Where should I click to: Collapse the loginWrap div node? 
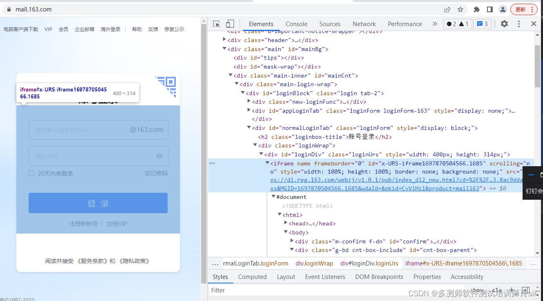coord(255,145)
